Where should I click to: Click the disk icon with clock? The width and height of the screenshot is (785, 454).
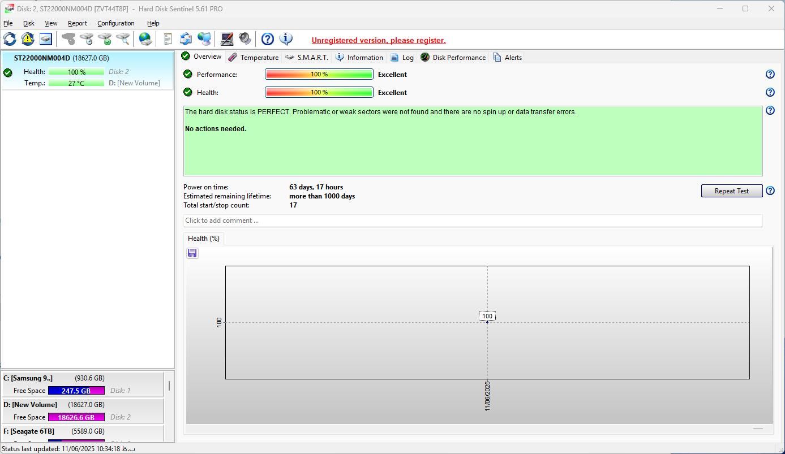tap(87, 39)
